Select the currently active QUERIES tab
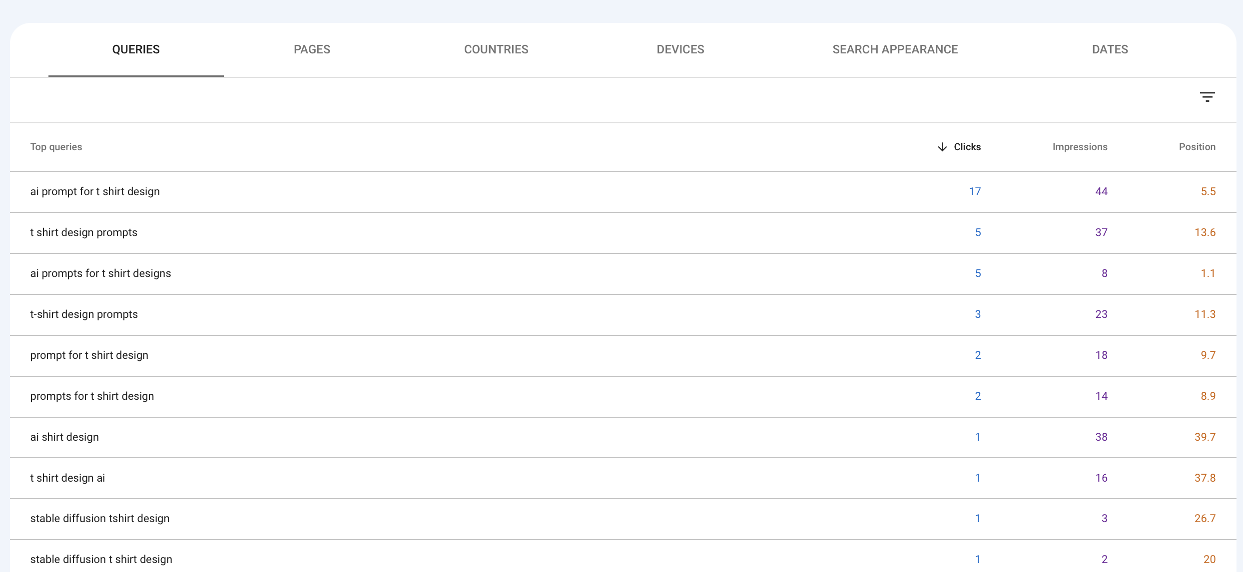 coord(135,49)
